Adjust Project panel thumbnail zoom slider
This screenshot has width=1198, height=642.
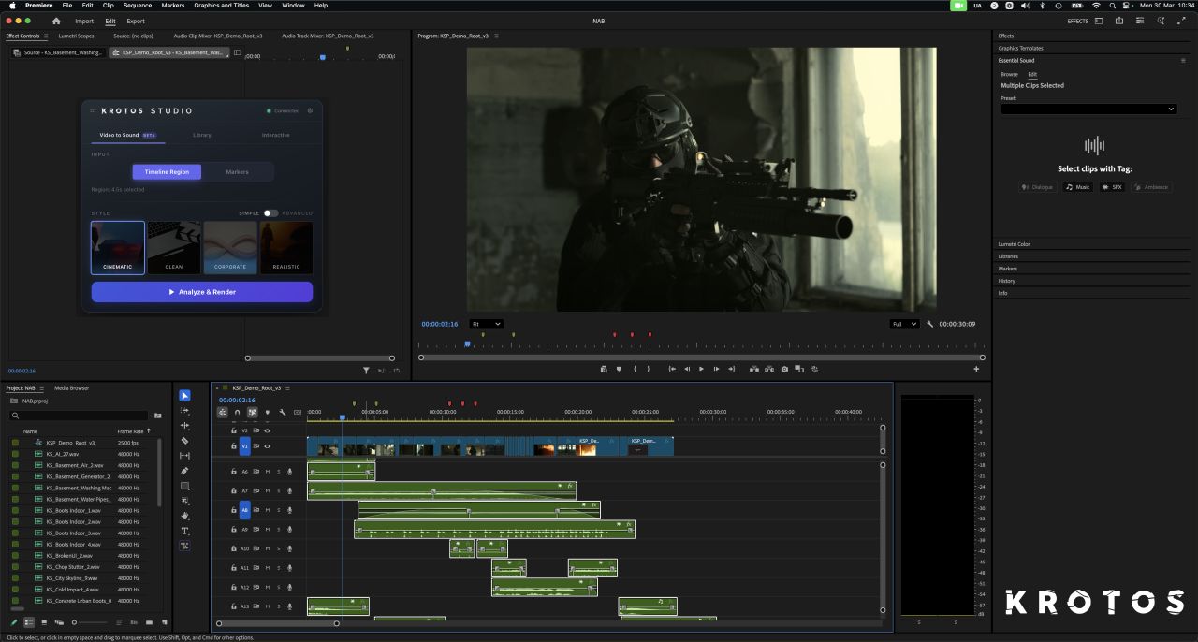(75, 622)
